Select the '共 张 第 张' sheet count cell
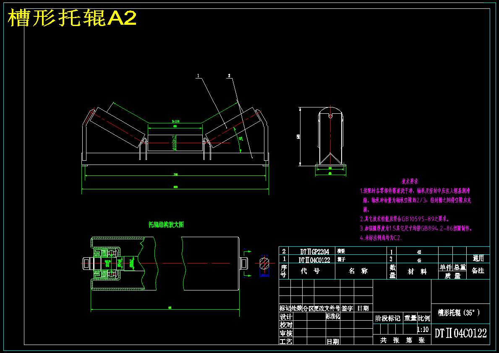The height and width of the screenshot is (353, 499). click(402, 340)
